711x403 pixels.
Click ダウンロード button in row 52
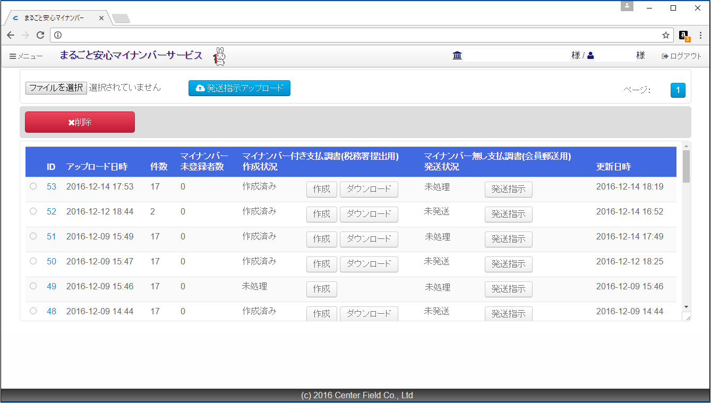point(369,215)
